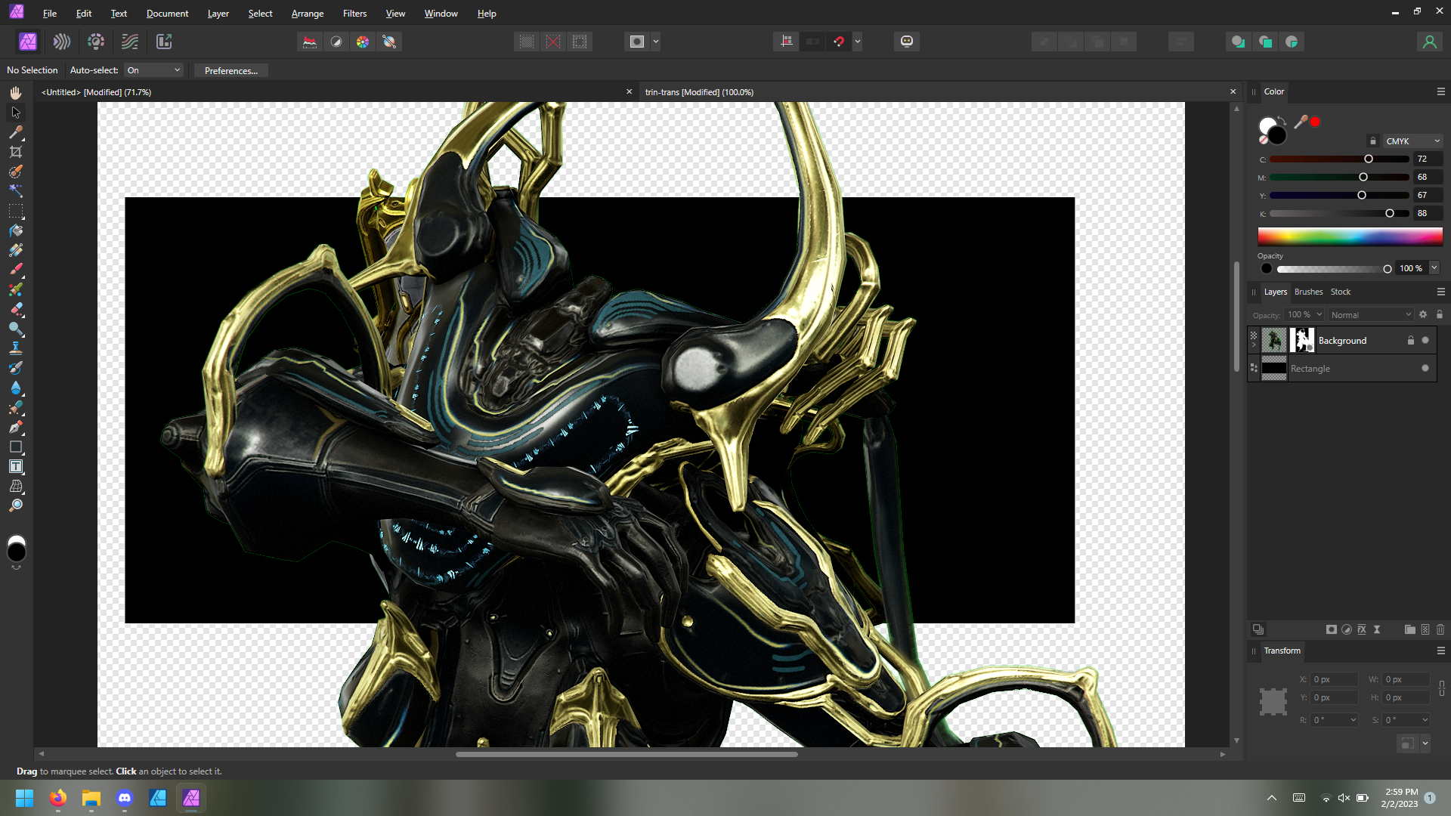
Task: Select the Clone Stamp tool
Action: 16,348
